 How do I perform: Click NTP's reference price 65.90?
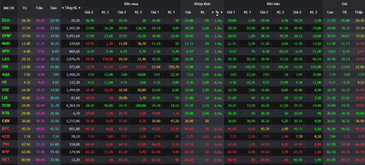pos(26,152)
